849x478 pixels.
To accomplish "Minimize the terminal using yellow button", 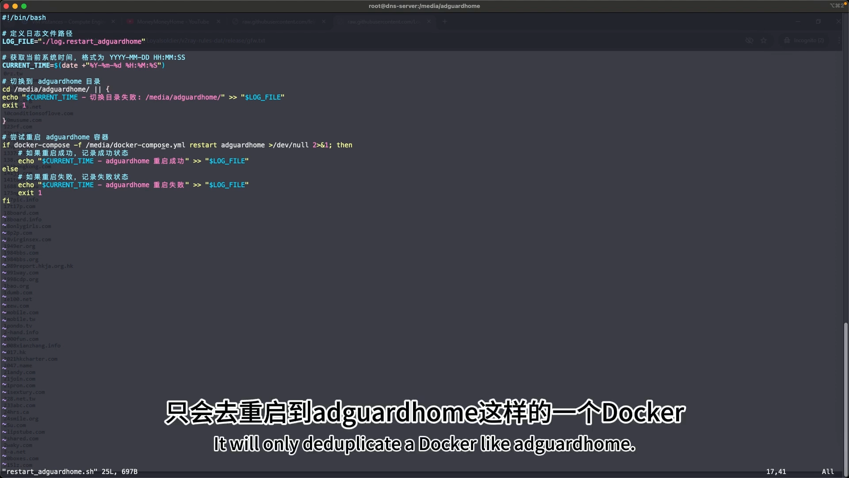I will (15, 6).
